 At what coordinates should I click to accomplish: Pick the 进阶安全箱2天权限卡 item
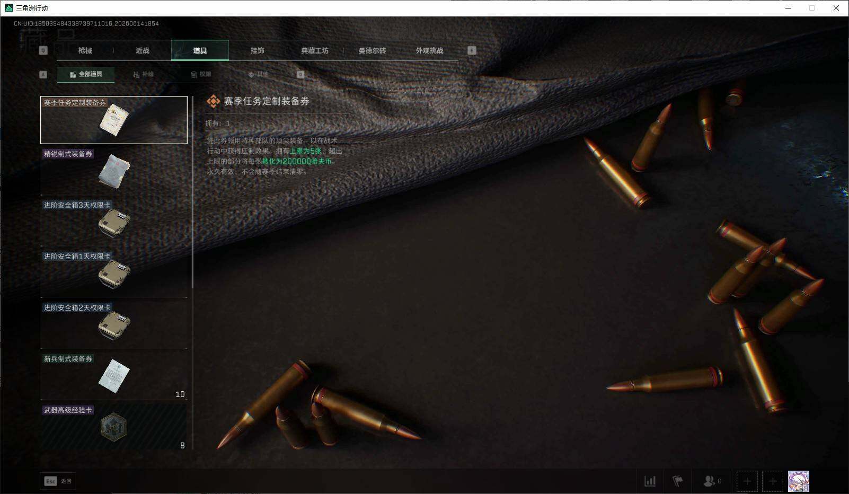tap(114, 325)
